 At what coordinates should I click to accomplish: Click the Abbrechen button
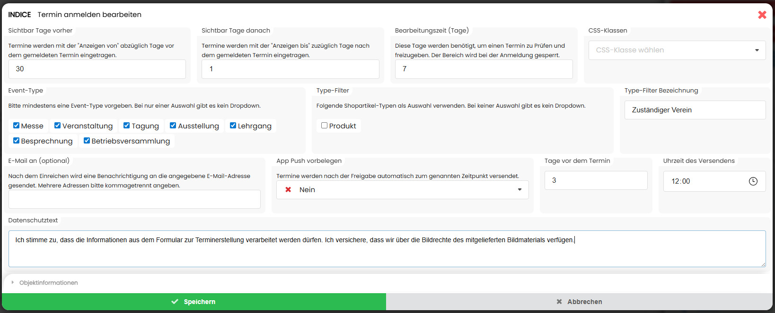point(579,302)
